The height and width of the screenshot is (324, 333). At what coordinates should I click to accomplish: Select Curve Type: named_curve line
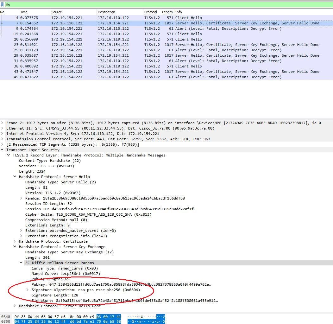(65, 268)
